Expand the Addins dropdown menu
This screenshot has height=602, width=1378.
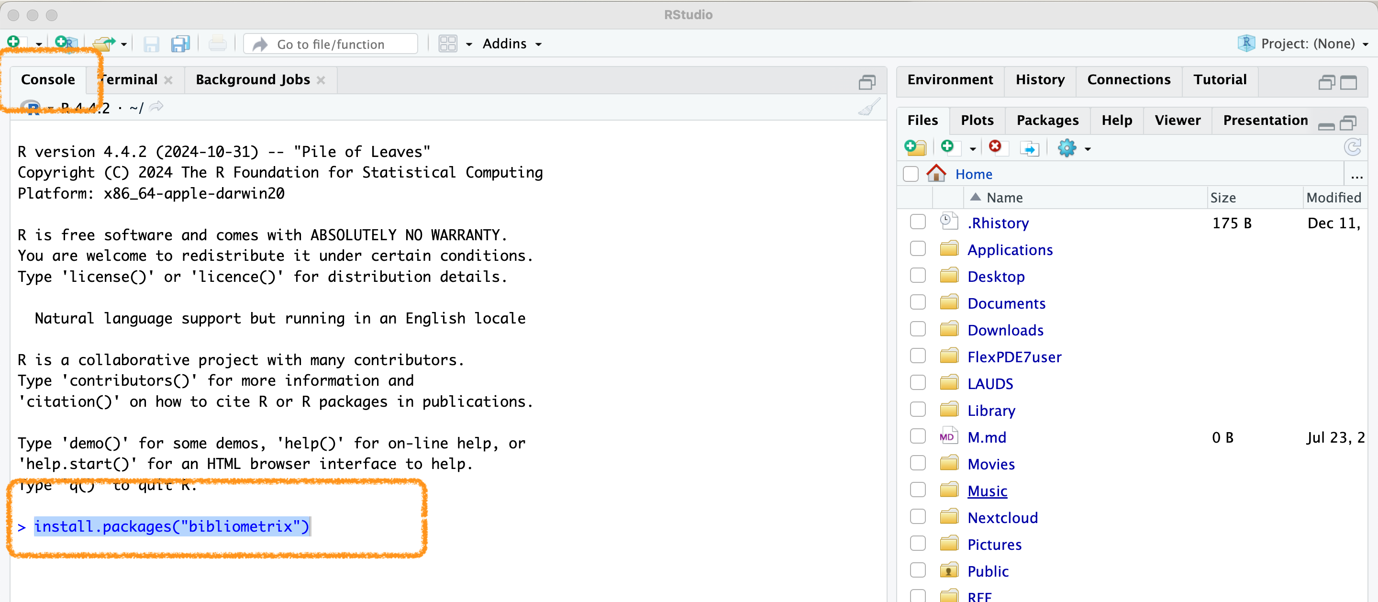(x=511, y=44)
